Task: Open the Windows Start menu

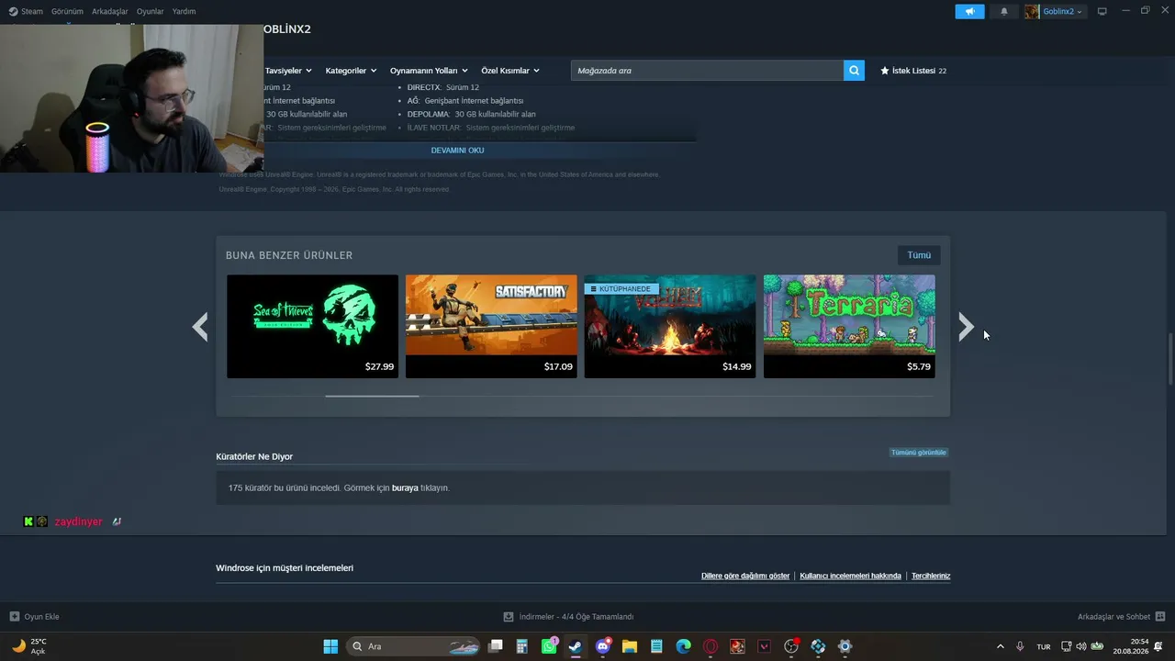Action: 330,646
